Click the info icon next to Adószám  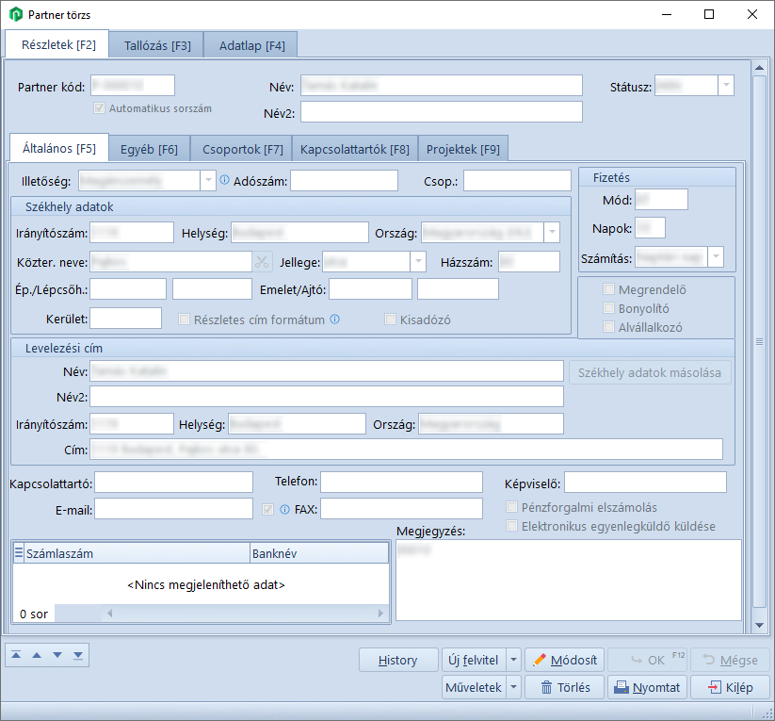(224, 180)
